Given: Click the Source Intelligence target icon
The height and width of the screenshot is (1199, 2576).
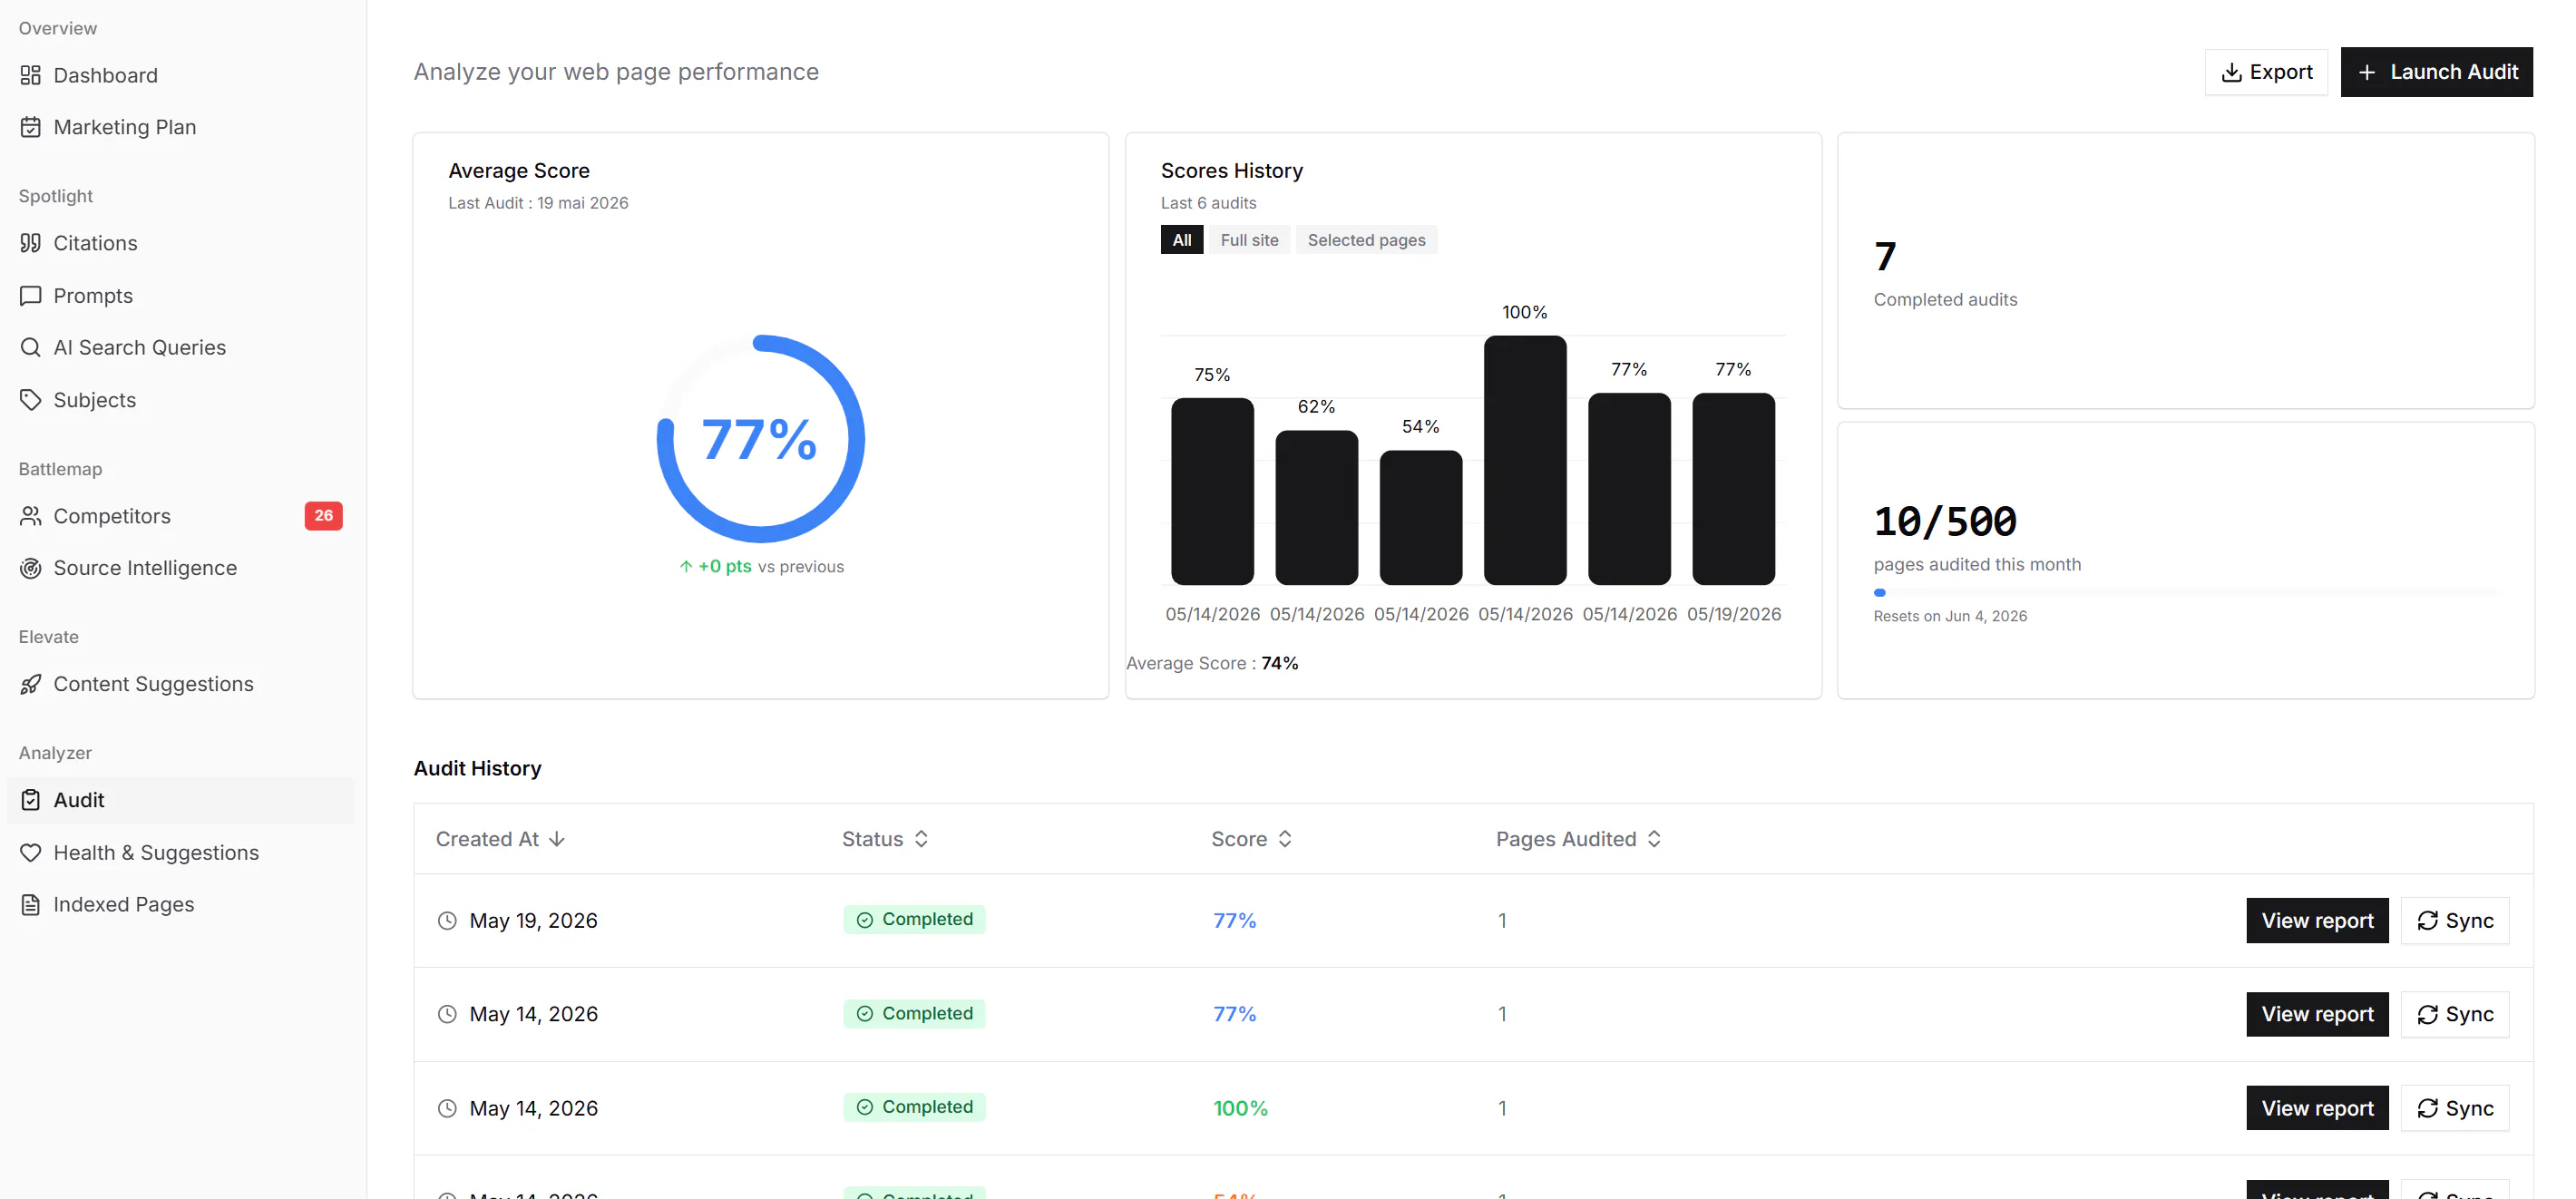Looking at the screenshot, I should click(x=30, y=568).
